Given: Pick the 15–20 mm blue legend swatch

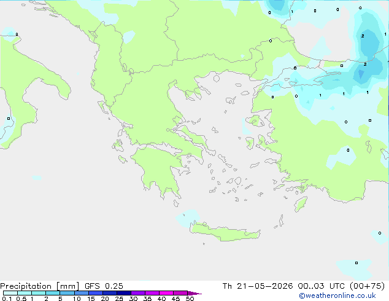Looking at the screenshot, I should (95, 293).
